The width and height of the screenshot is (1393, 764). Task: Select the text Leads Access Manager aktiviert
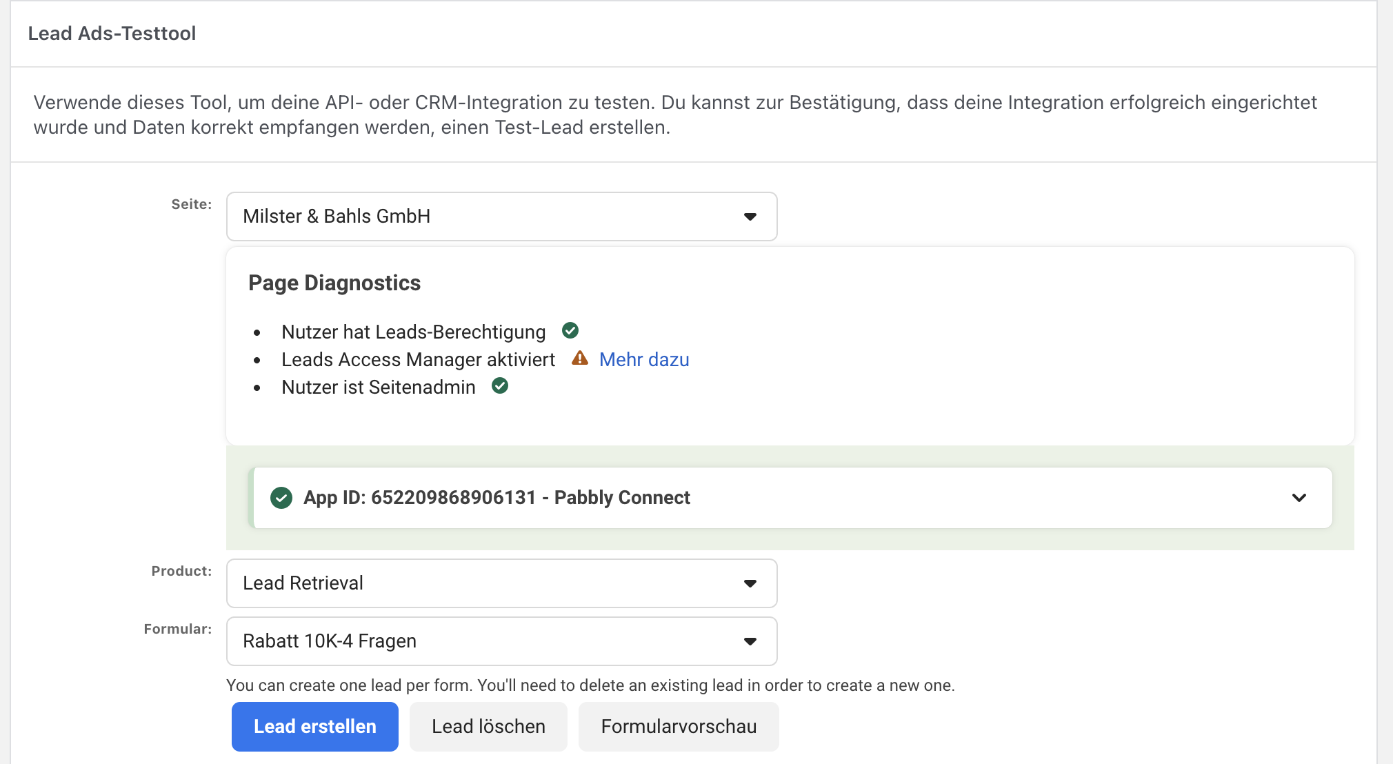point(419,360)
